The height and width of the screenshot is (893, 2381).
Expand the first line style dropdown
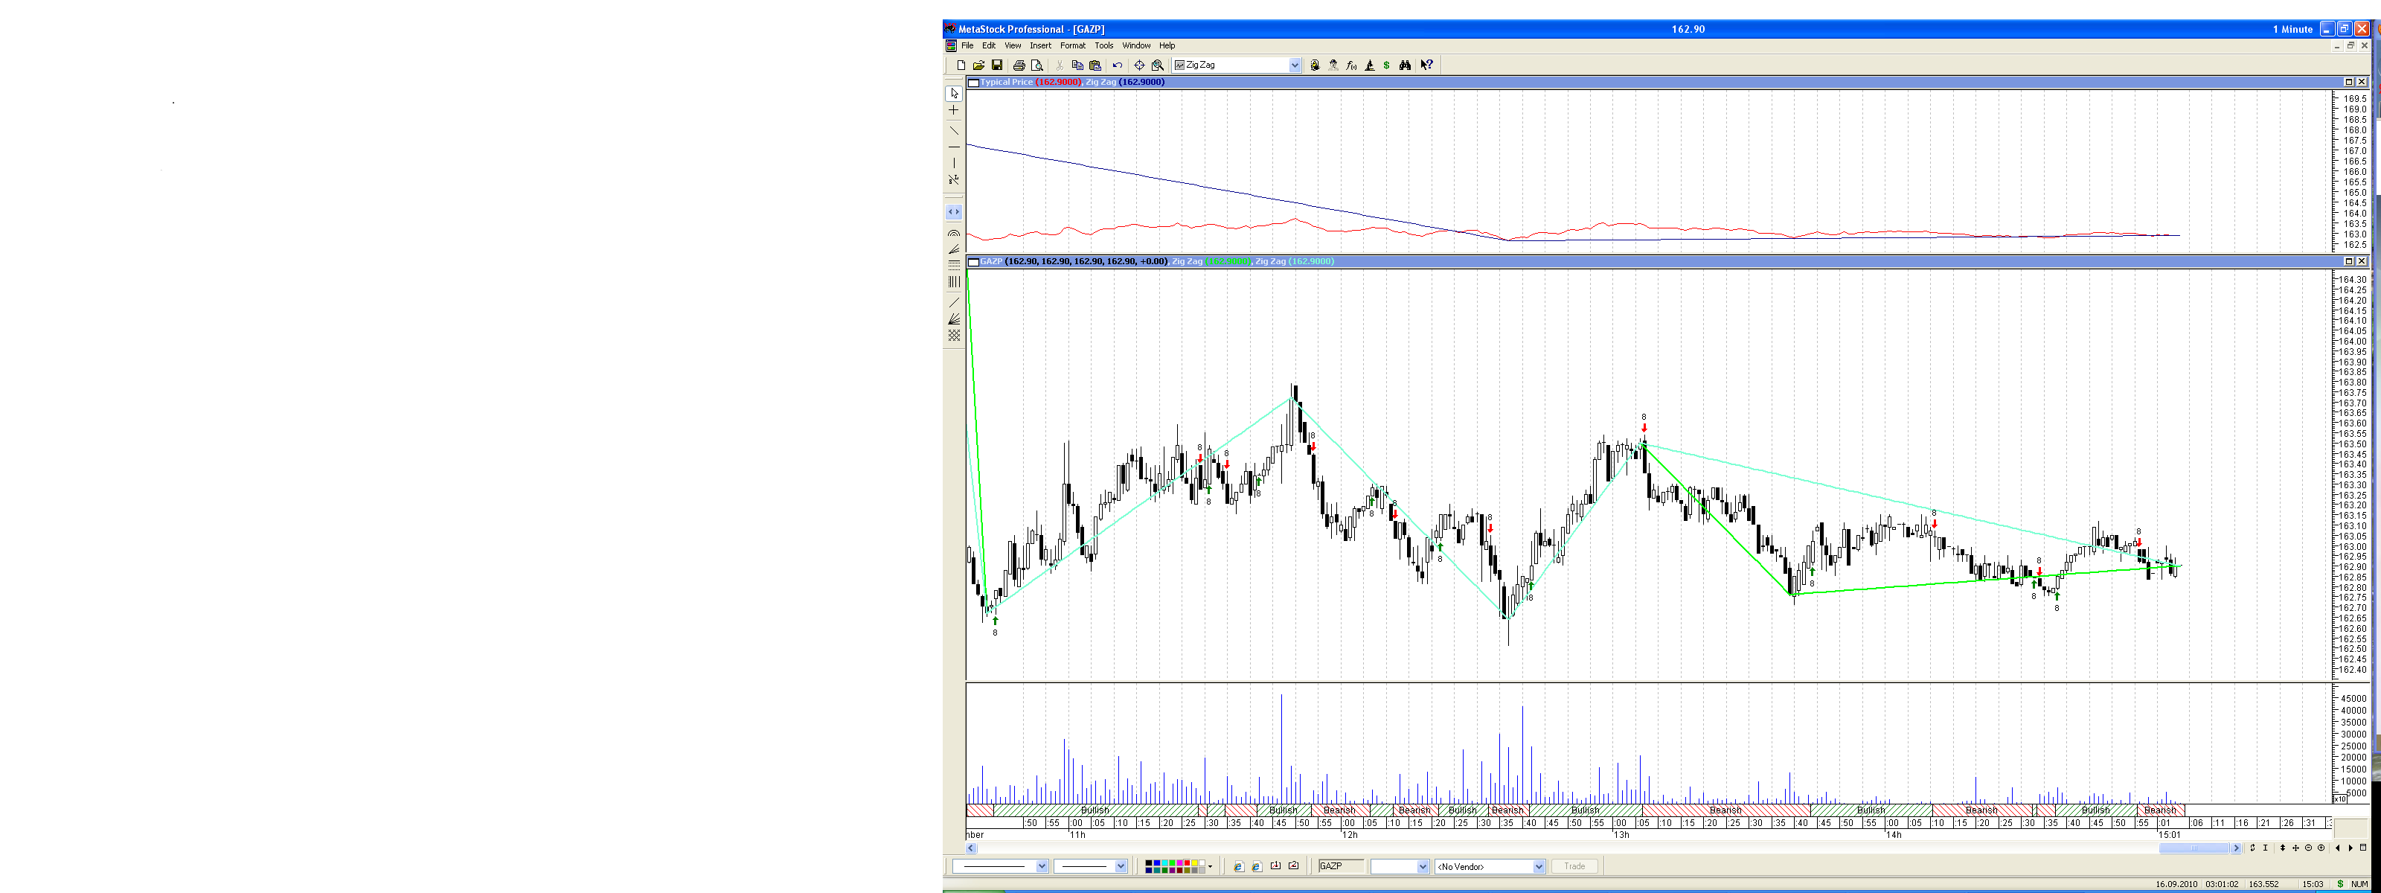pos(1042,867)
